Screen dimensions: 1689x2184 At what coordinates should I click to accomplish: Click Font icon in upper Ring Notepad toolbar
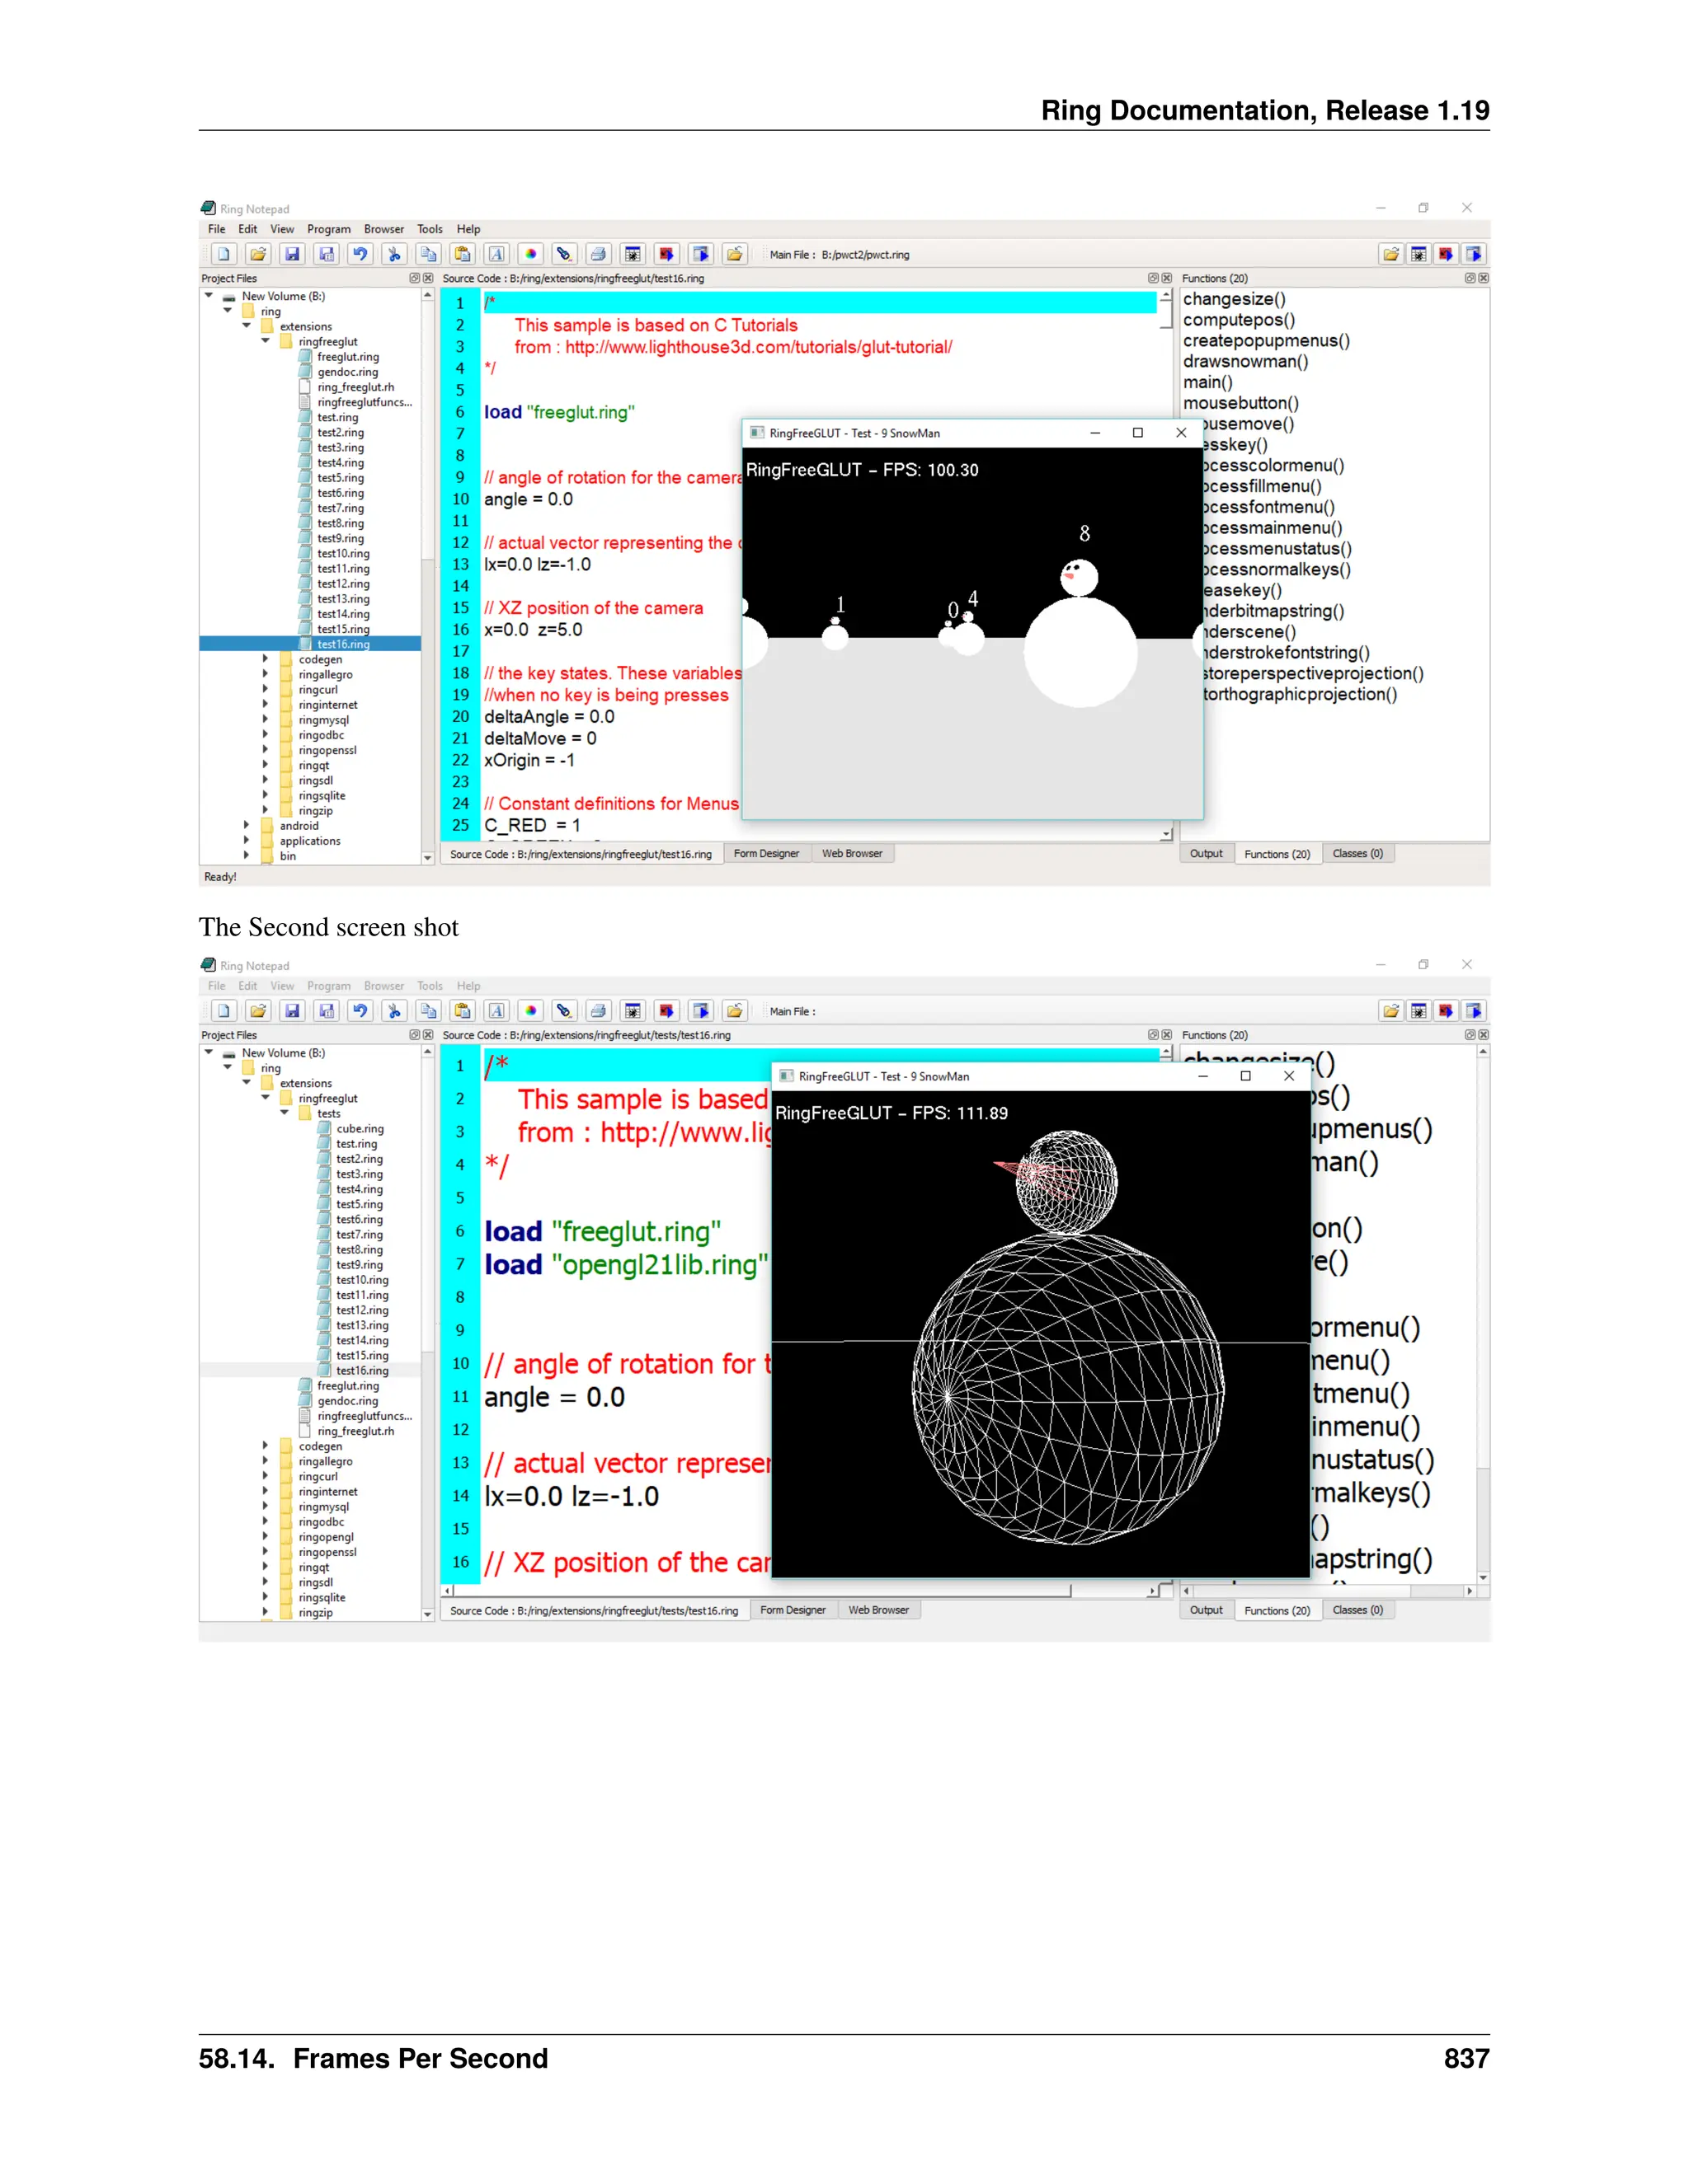496,254
